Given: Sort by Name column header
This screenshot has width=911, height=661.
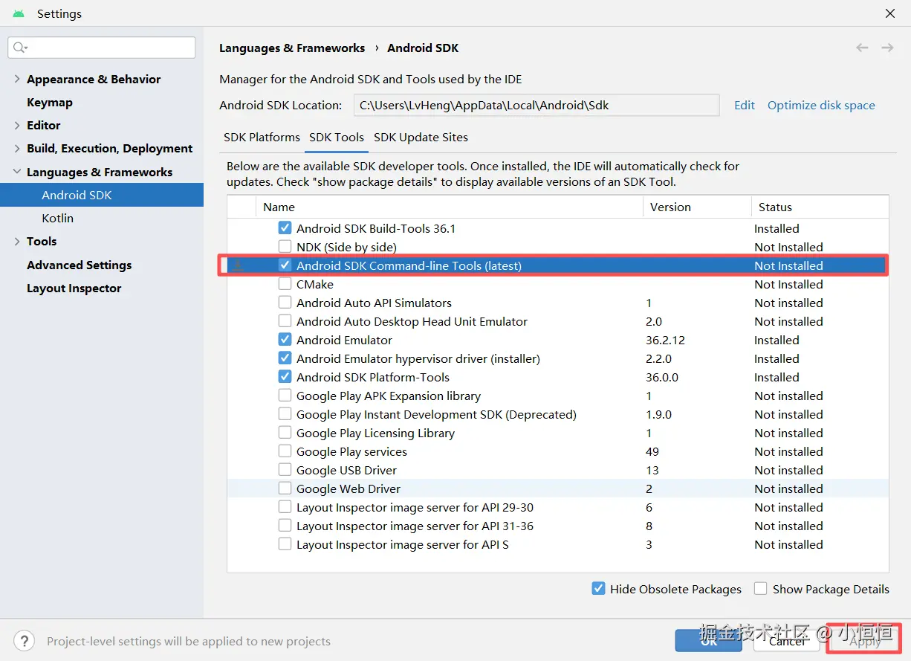Looking at the screenshot, I should point(450,207).
